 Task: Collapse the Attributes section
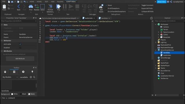(x=2, y=51)
